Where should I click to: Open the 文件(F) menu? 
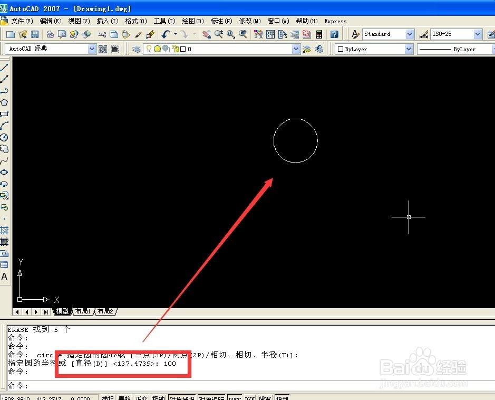22,21
